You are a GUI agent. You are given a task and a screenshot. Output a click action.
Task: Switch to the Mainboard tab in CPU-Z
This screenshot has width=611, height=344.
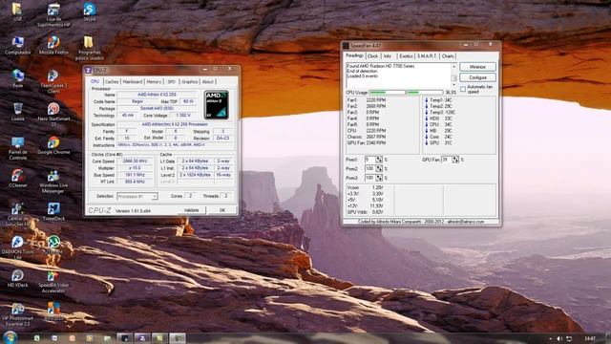pyautogui.click(x=133, y=81)
